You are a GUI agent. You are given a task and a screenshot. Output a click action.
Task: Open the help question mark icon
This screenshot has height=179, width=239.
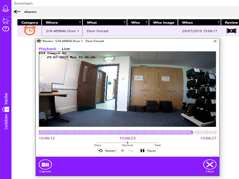pyautogui.click(x=5, y=29)
